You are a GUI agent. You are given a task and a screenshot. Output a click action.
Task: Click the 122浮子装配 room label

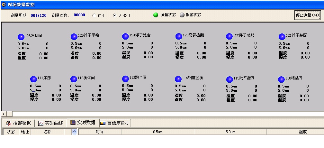(244, 35)
